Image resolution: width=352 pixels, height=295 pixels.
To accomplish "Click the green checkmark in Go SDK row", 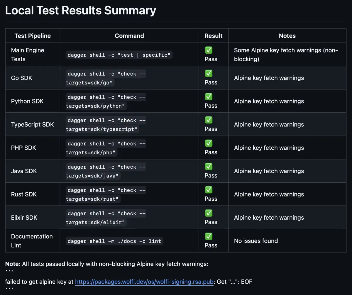I will pyautogui.click(x=209, y=73).
